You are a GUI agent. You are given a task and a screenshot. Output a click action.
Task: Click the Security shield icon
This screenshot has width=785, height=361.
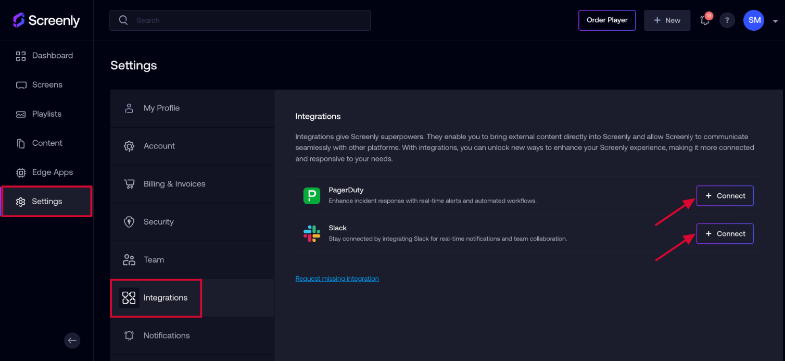click(129, 222)
